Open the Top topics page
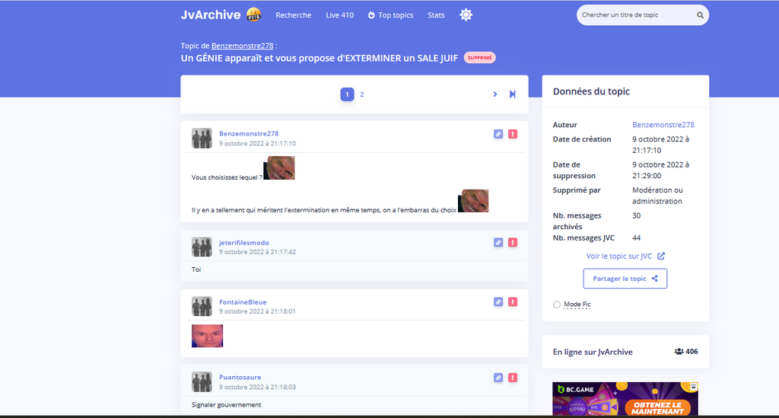779x418 pixels. (x=390, y=15)
